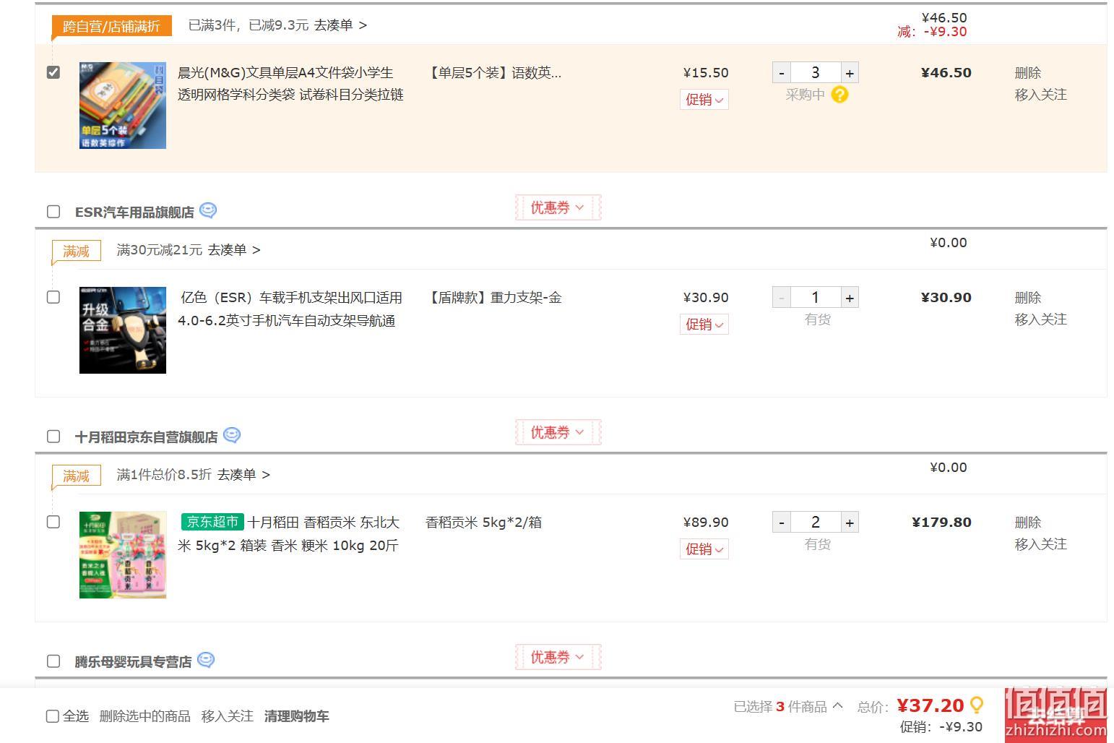1114x743 pixels.
Task: Click 删除选中的商品 in bottom bar
Action: 144,716
